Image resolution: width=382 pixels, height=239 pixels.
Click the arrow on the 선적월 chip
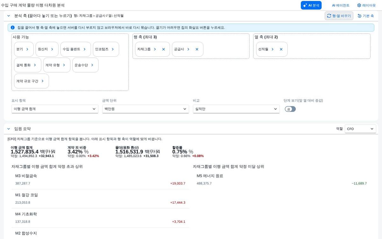[272, 49]
